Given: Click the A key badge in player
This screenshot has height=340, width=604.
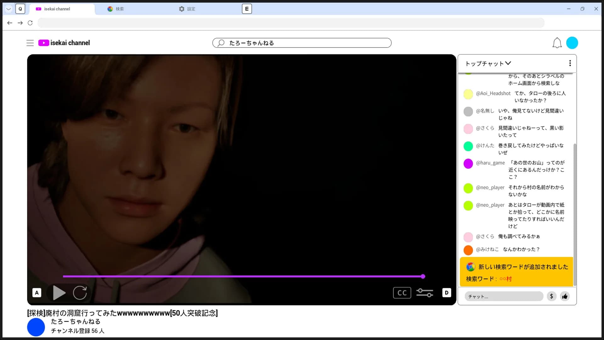Looking at the screenshot, I should tap(37, 293).
